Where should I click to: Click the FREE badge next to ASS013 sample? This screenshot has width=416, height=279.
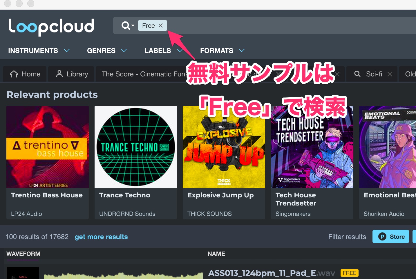coord(349,273)
